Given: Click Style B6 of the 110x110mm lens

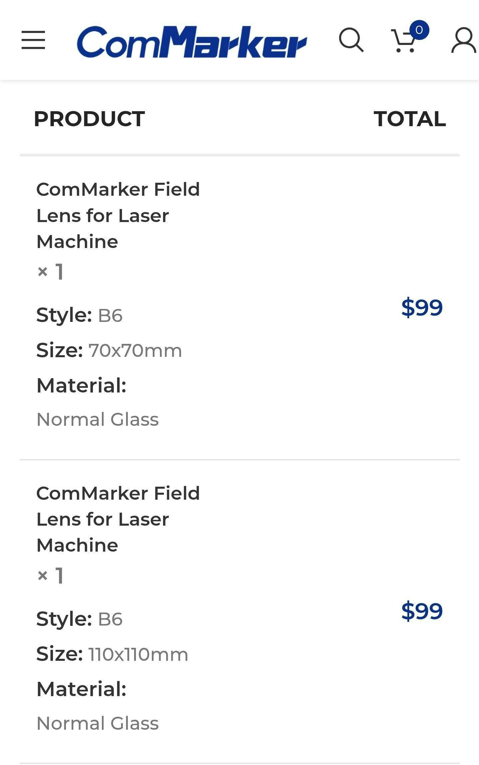Looking at the screenshot, I should (x=110, y=619).
